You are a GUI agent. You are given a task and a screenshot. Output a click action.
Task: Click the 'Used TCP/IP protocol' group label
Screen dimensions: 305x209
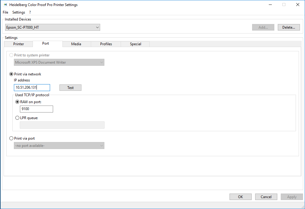(32, 95)
